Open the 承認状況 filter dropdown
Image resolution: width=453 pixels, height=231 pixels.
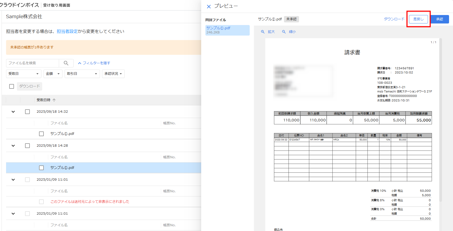(113, 74)
